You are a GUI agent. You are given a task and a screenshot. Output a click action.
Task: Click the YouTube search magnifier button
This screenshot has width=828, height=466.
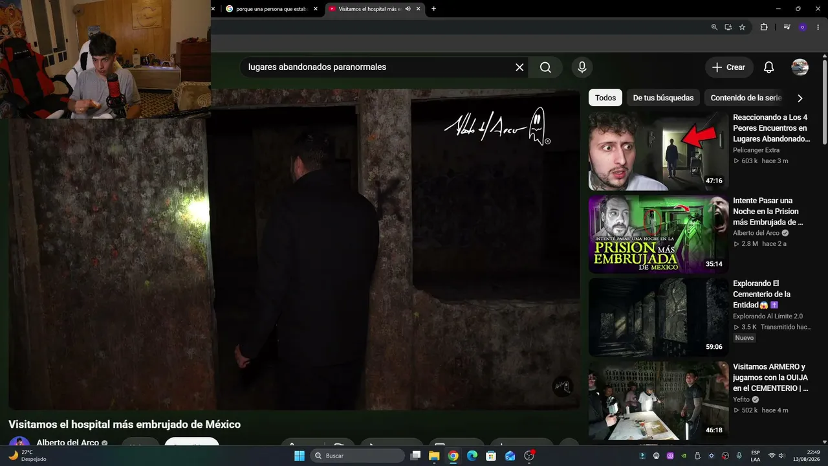pos(545,67)
